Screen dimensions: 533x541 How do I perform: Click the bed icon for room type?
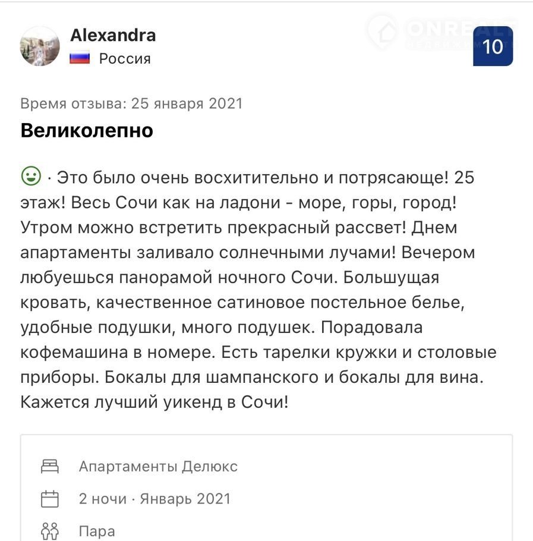click(50, 466)
